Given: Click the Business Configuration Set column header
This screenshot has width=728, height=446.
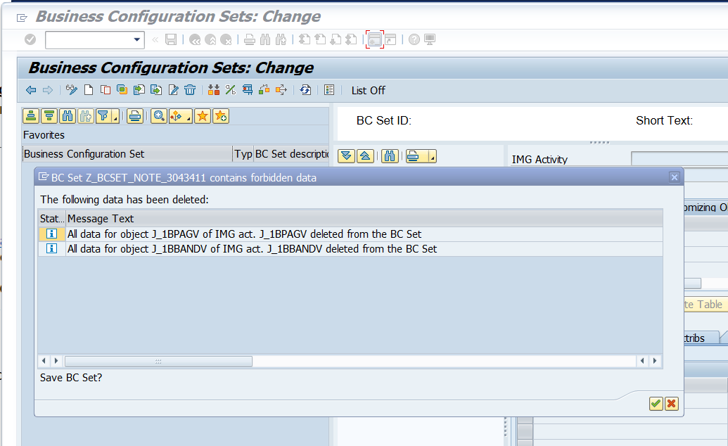Looking at the screenshot, I should click(x=127, y=154).
